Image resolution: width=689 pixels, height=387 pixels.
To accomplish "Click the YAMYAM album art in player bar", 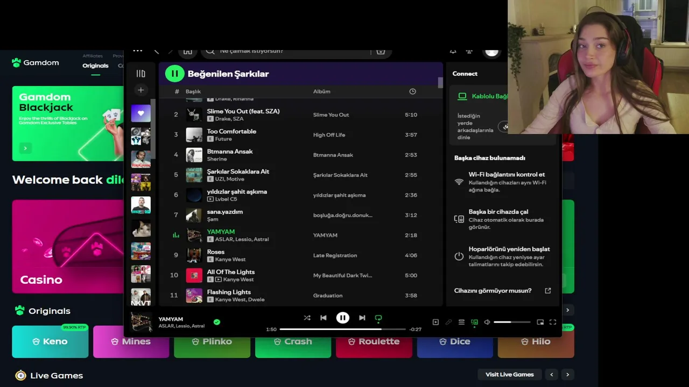I will click(x=142, y=322).
